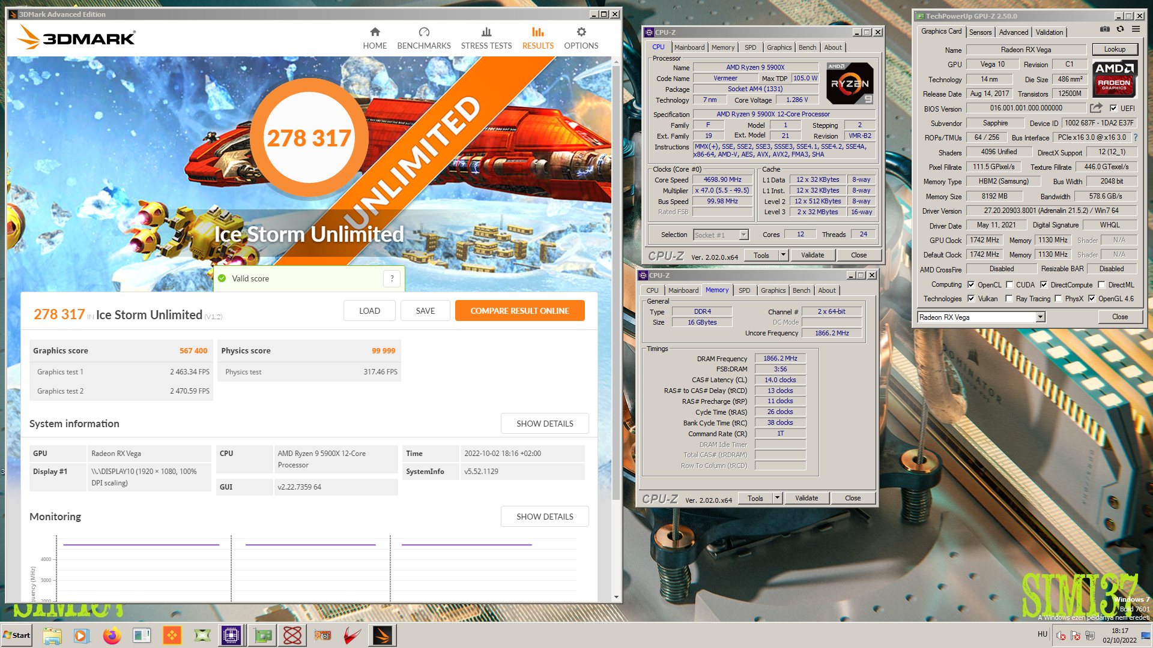Click the Lookup button in GPU-Z
Viewport: 1153px width, 648px height.
pyautogui.click(x=1115, y=49)
